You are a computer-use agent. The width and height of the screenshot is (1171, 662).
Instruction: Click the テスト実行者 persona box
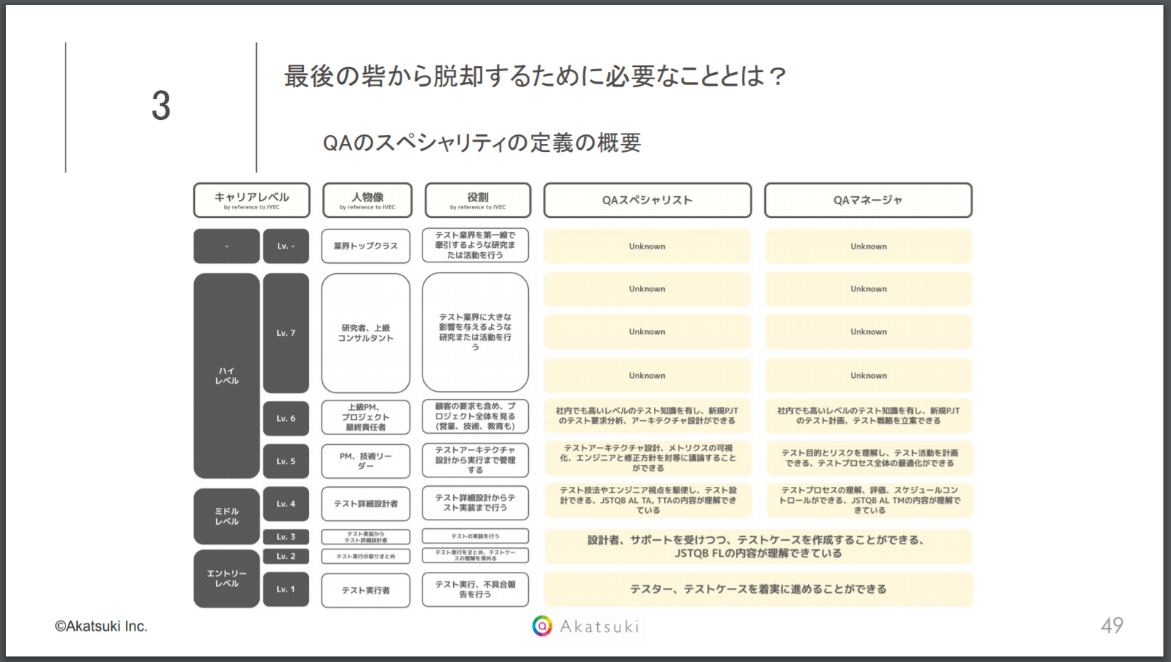[x=366, y=590]
